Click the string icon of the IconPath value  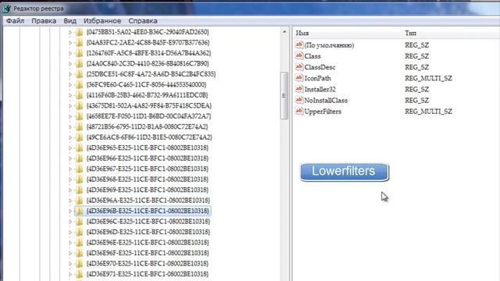[x=298, y=78]
